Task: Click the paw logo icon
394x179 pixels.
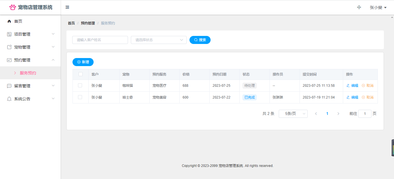Action: click(x=13, y=7)
